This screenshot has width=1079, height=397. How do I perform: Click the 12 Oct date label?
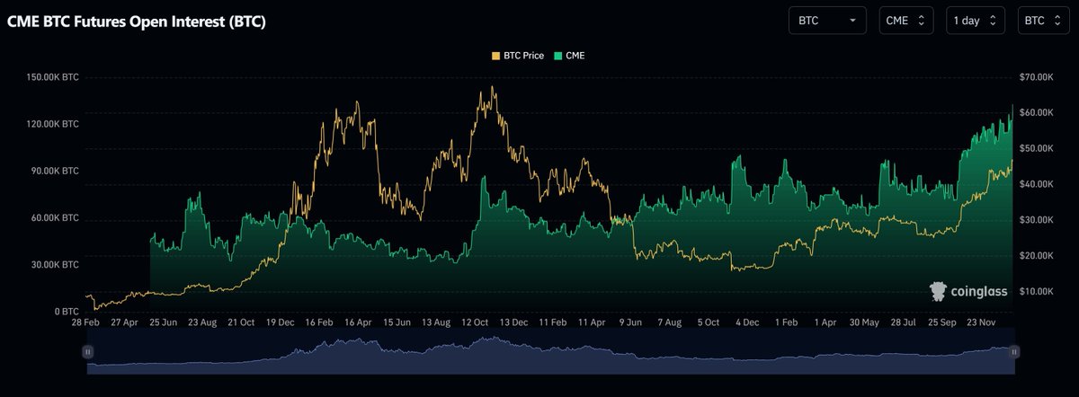(475, 322)
